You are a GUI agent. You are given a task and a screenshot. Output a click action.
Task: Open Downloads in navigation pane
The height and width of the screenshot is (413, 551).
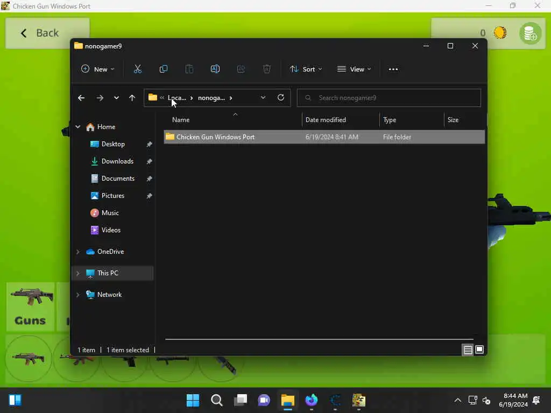[117, 161]
